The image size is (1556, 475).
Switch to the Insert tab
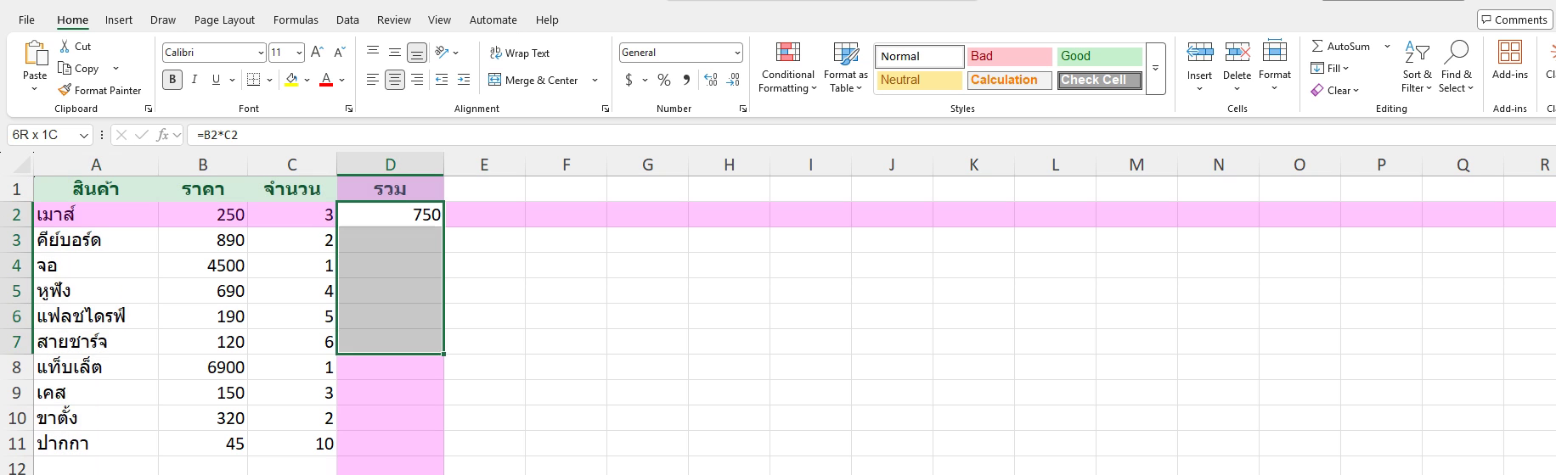point(119,20)
